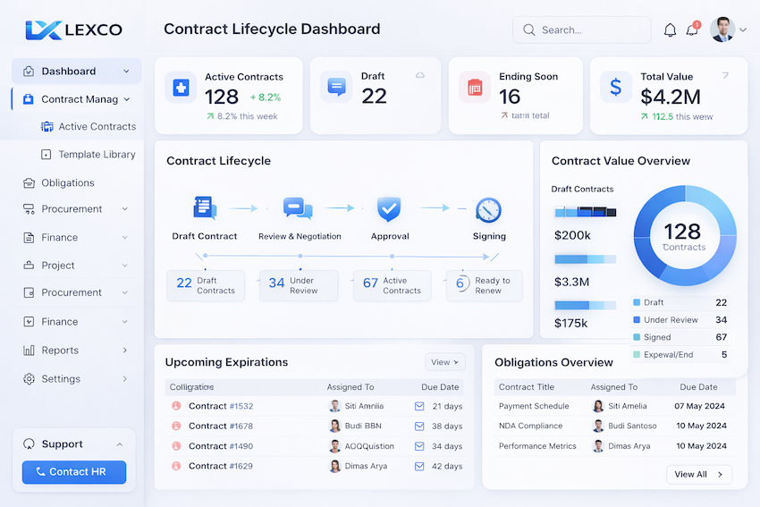The image size is (760, 507).
Task: Click the Review & Negotiation stage icon
Action: click(x=298, y=208)
